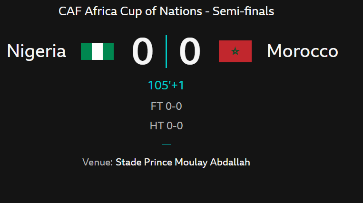Viewport: 363px width, 203px height.
Task: Click the Nigeria flag icon
Action: (97, 51)
